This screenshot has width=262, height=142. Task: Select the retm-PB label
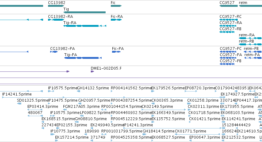pyautogui.click(x=251, y=49)
